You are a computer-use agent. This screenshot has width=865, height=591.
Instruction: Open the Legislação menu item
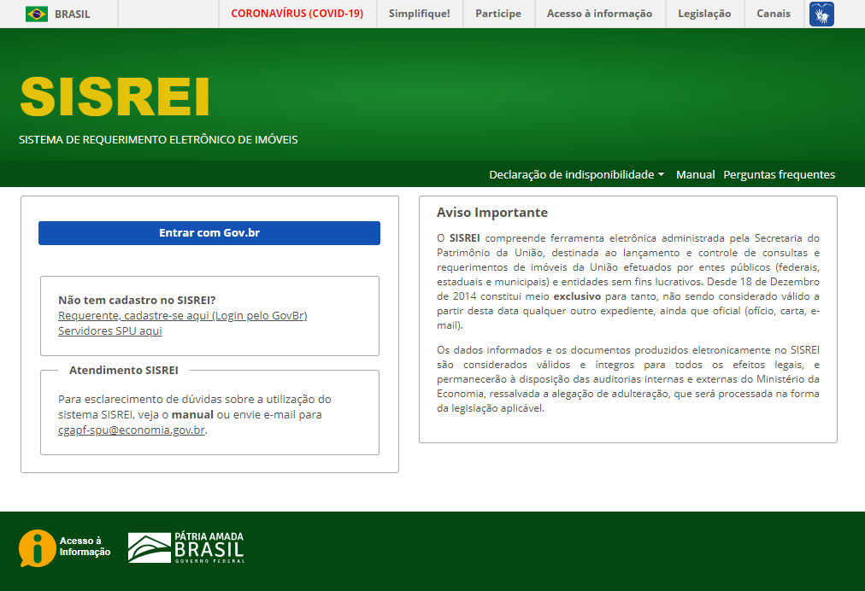[704, 14]
